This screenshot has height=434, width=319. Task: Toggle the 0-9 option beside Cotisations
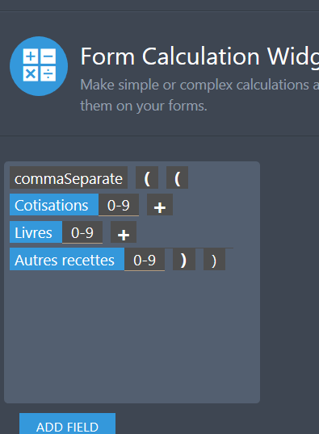119,205
